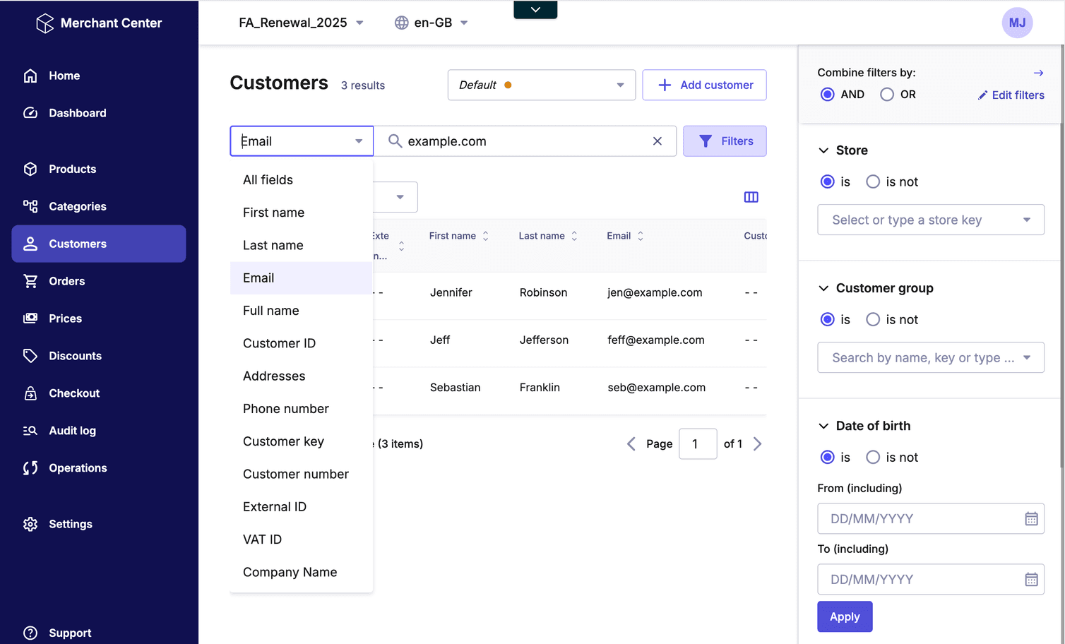This screenshot has height=644, width=1065.
Task: Open the calendar icon beside the From date
Action: coord(1031,518)
